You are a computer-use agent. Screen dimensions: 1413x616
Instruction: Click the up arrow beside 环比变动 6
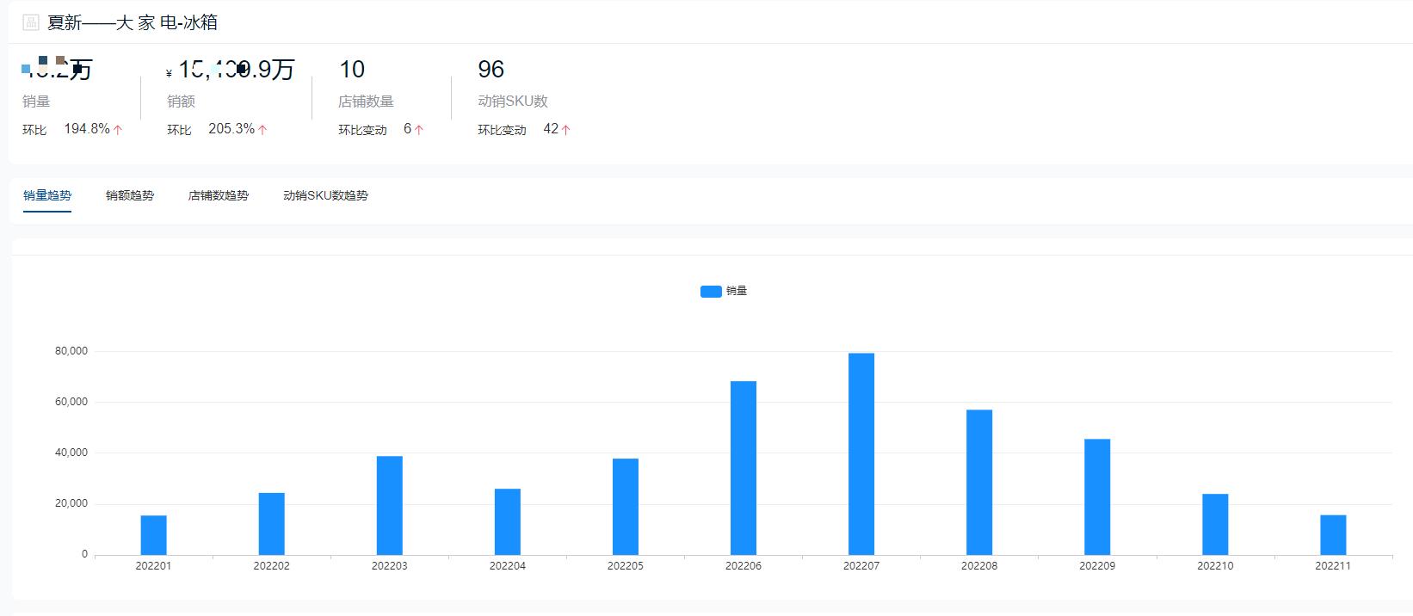coord(419,130)
